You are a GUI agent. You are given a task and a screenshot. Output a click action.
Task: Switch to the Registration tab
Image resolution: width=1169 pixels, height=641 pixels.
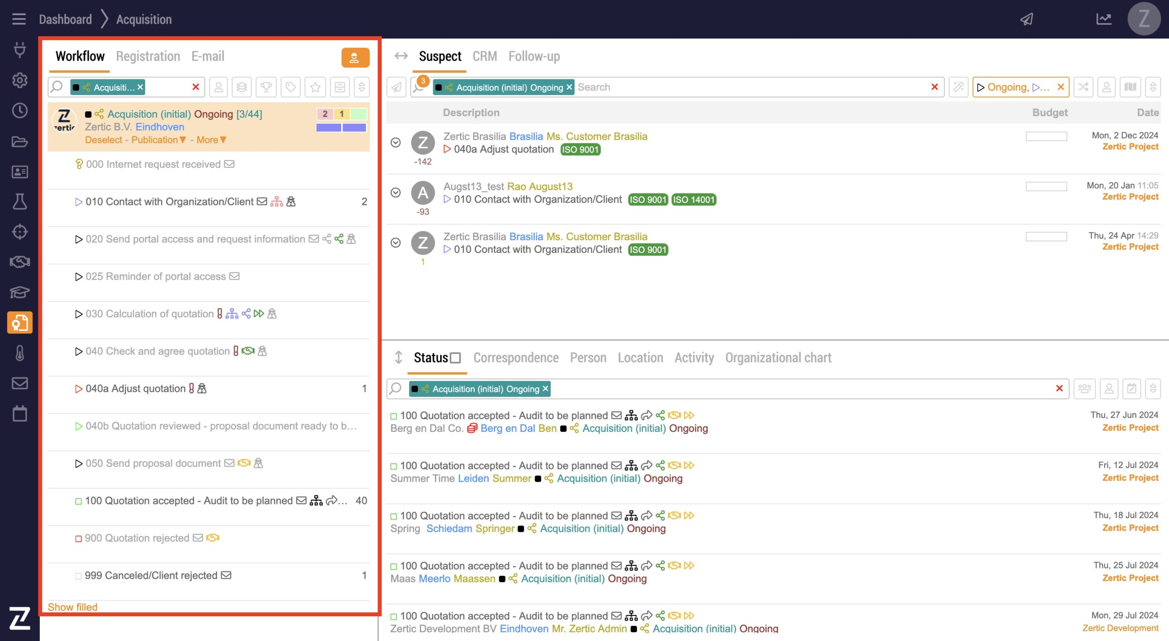[x=148, y=57]
